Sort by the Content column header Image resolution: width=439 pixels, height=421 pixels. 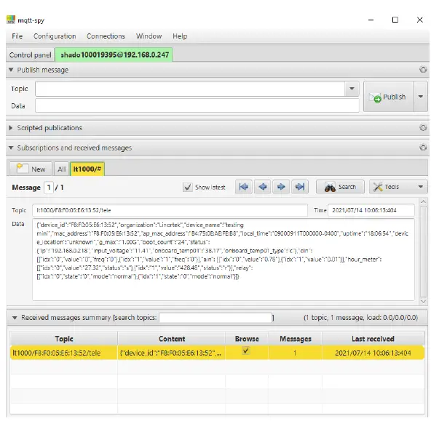(172, 339)
